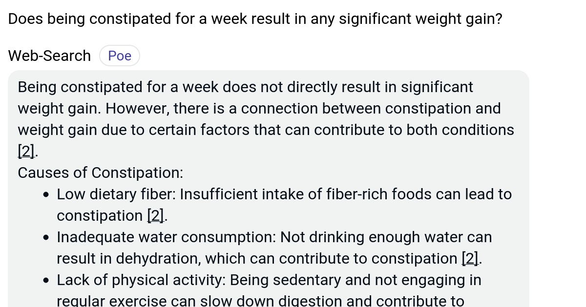Click the bullet marker beside the fiber item
586x307 pixels.
click(x=46, y=194)
